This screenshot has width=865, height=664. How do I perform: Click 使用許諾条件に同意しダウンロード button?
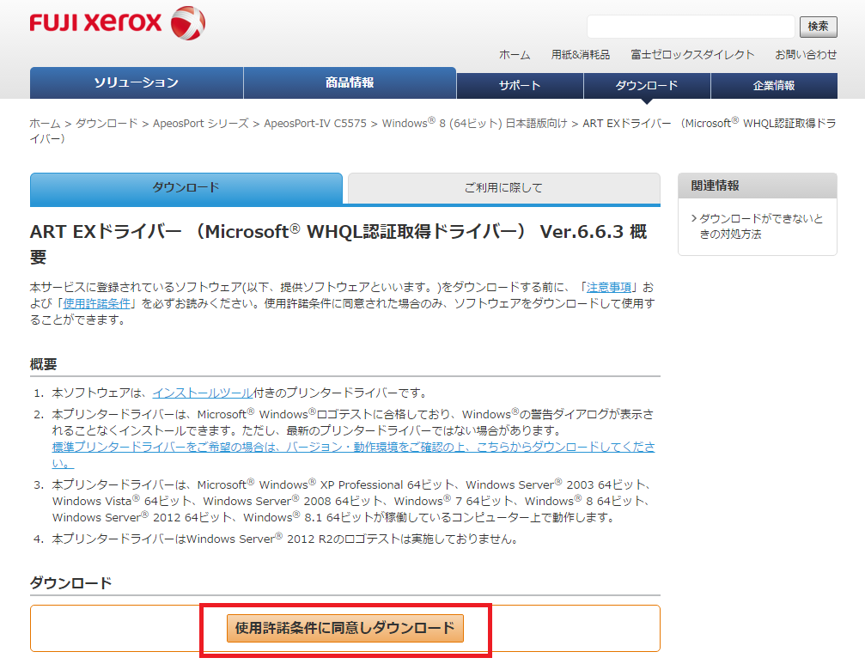345,628
